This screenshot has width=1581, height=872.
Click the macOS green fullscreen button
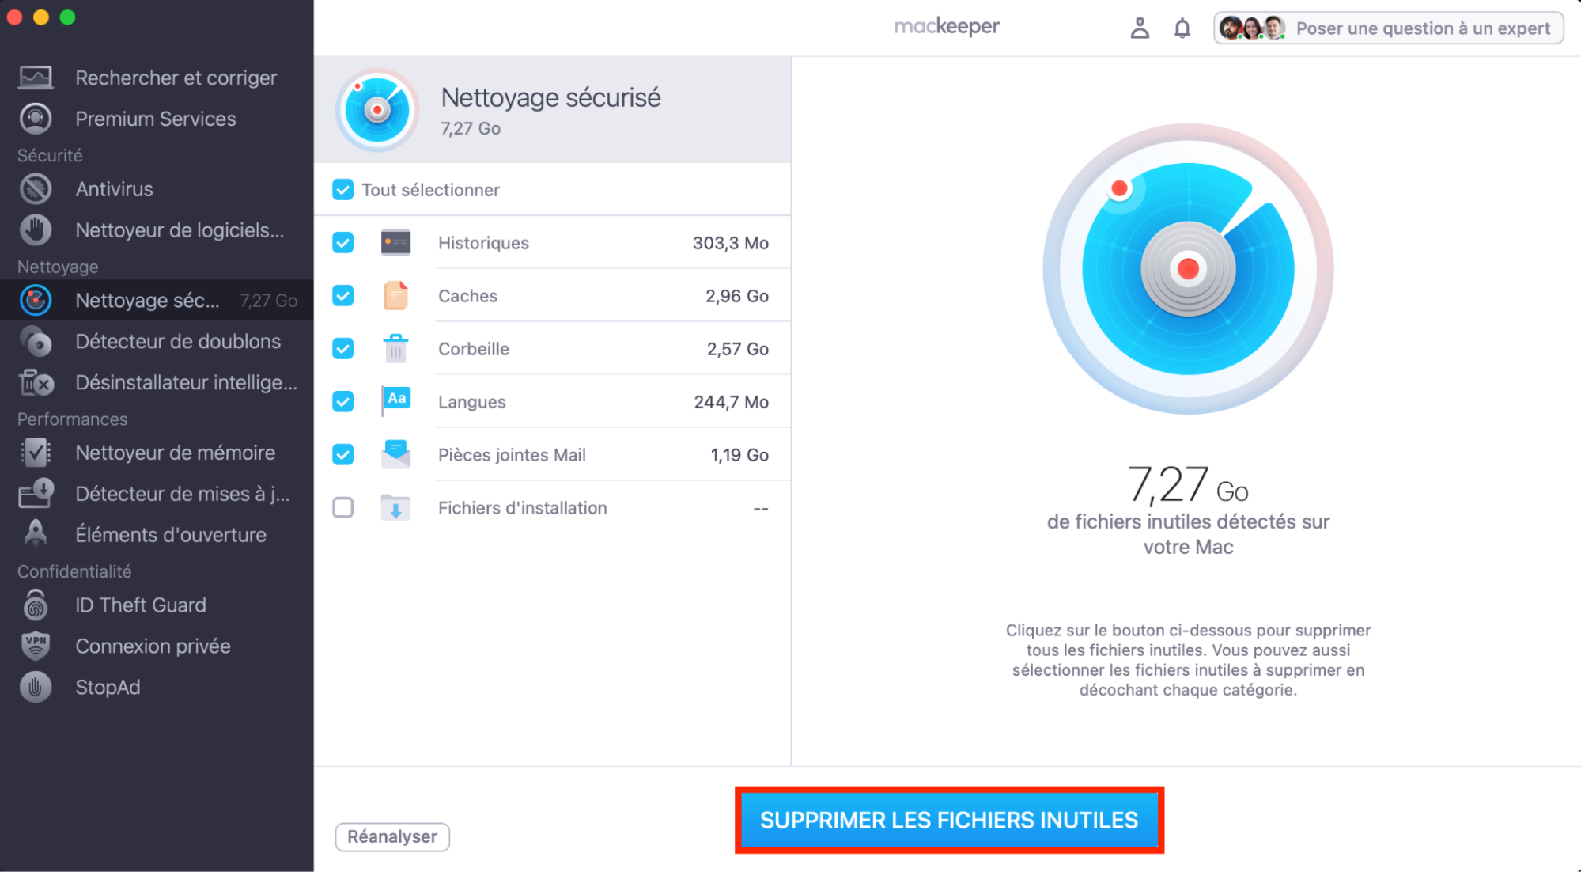[68, 17]
